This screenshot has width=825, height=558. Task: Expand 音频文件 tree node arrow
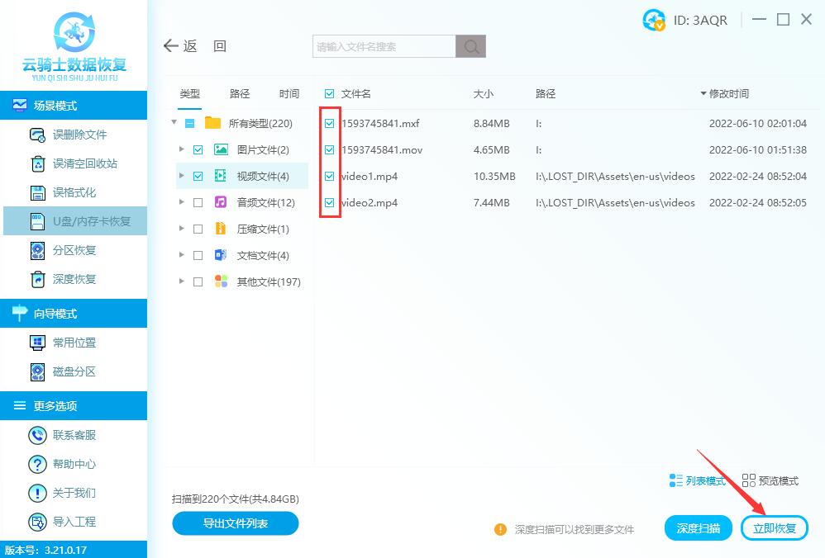click(x=182, y=201)
